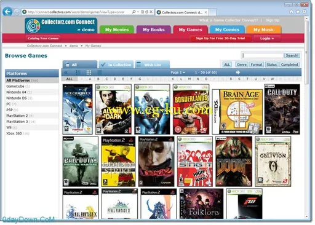Click the games search input field

point(263,55)
